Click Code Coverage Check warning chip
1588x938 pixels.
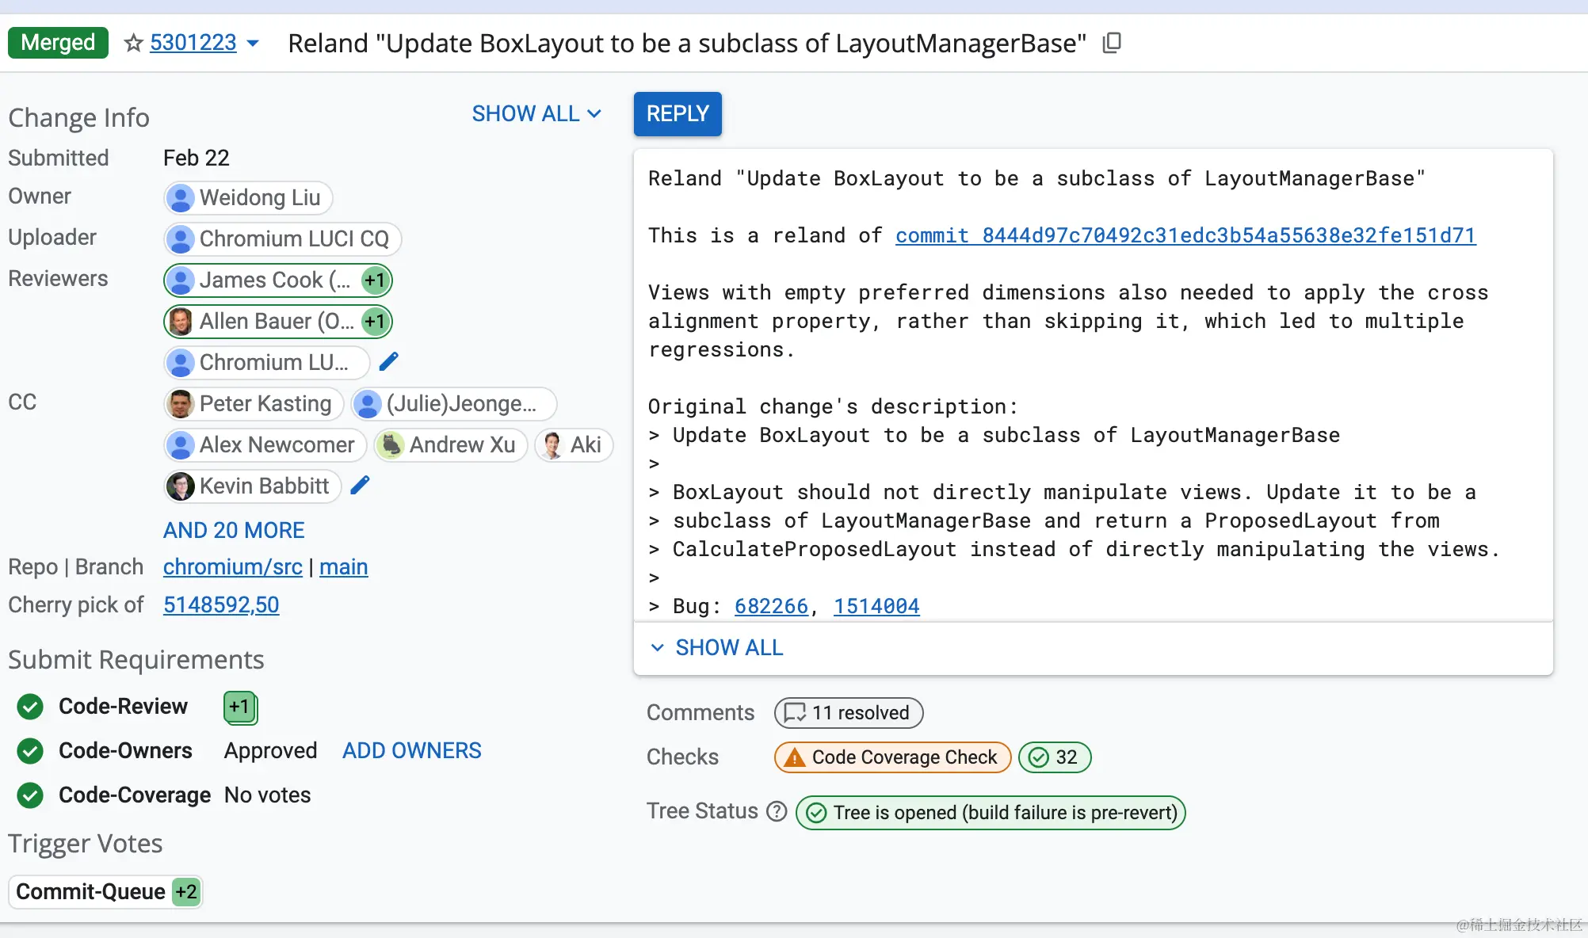click(x=892, y=757)
